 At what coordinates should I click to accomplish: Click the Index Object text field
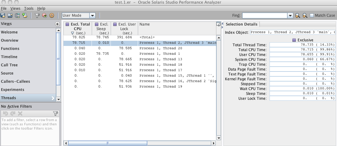292,32
